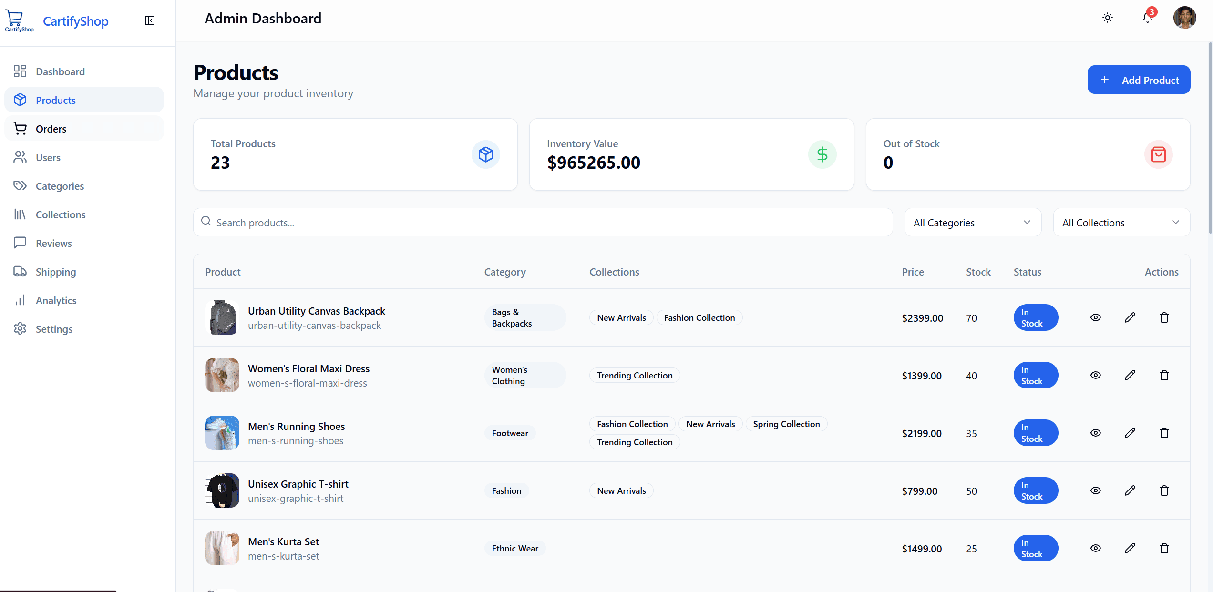Click the $2399.00 price cell

(x=923, y=318)
